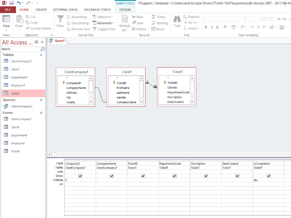
Task: Open the Go To dropdown
Action: point(191,22)
